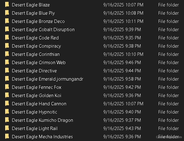184x141 pixels.
Task: Select the Desert Eagle Blue Ply folder icon
Action: point(7,13)
